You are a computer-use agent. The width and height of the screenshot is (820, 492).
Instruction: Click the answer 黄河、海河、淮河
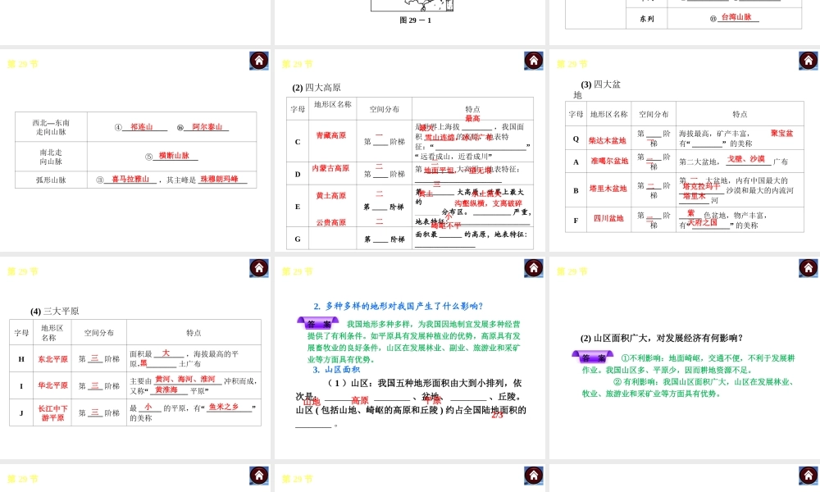tap(185, 379)
